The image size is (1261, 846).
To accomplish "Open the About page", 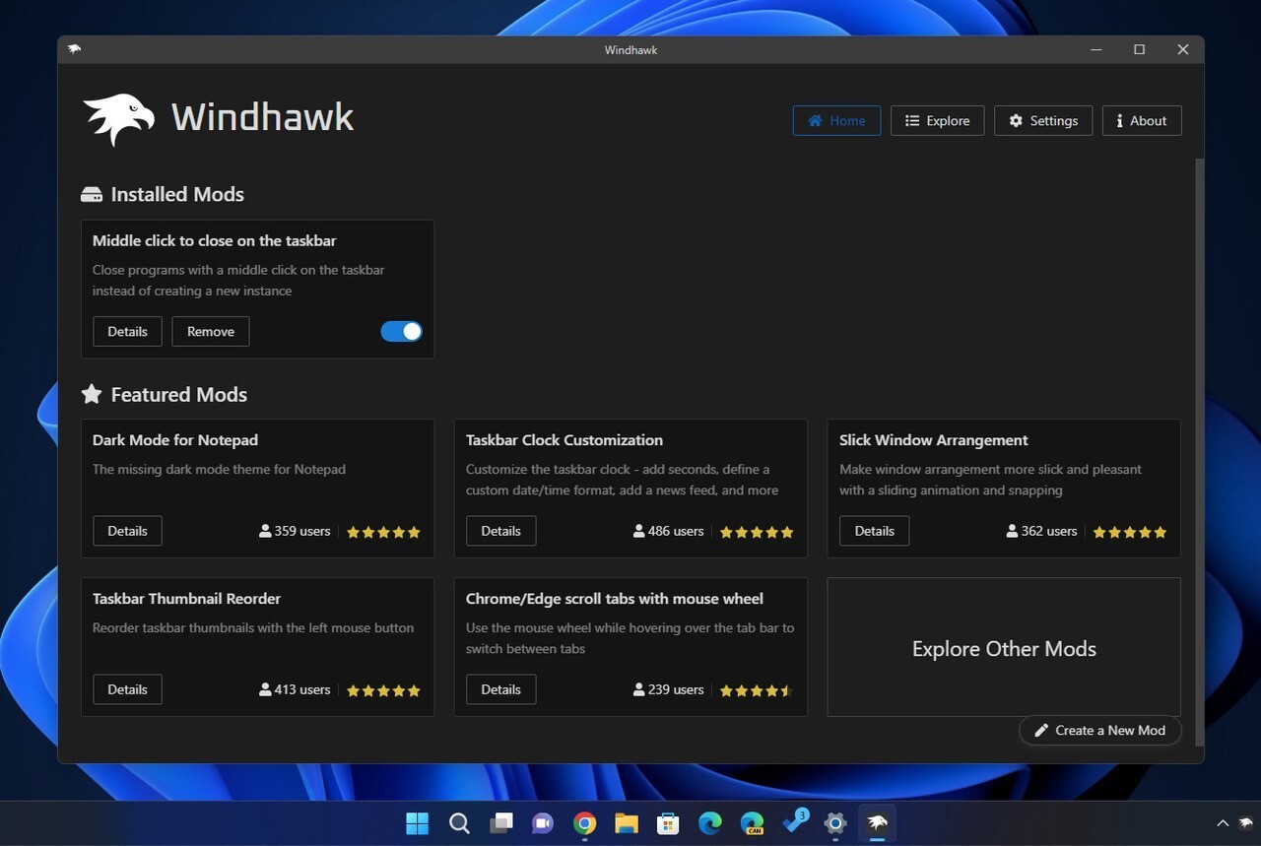I will pyautogui.click(x=1141, y=120).
